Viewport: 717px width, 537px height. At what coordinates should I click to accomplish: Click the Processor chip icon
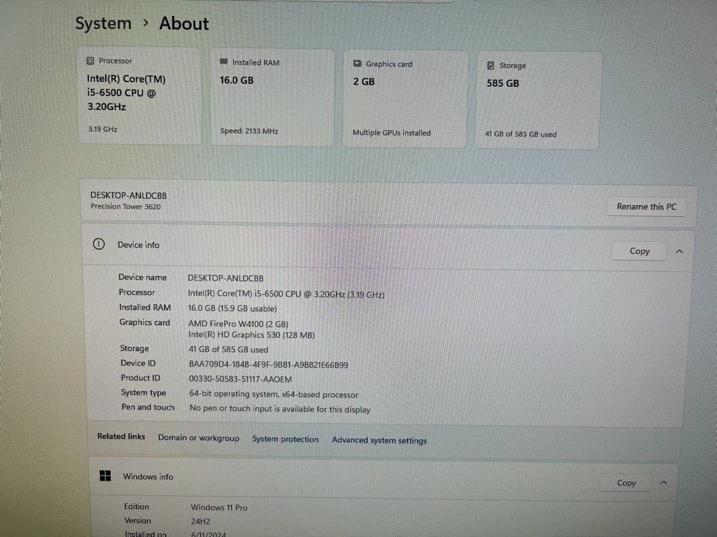click(90, 61)
